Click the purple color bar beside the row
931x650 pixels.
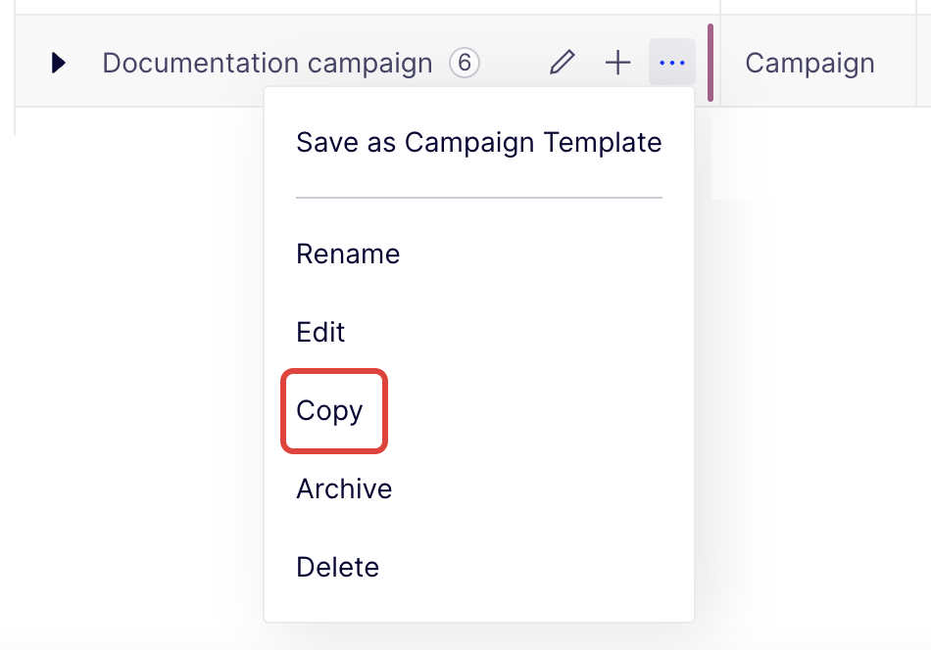(710, 64)
